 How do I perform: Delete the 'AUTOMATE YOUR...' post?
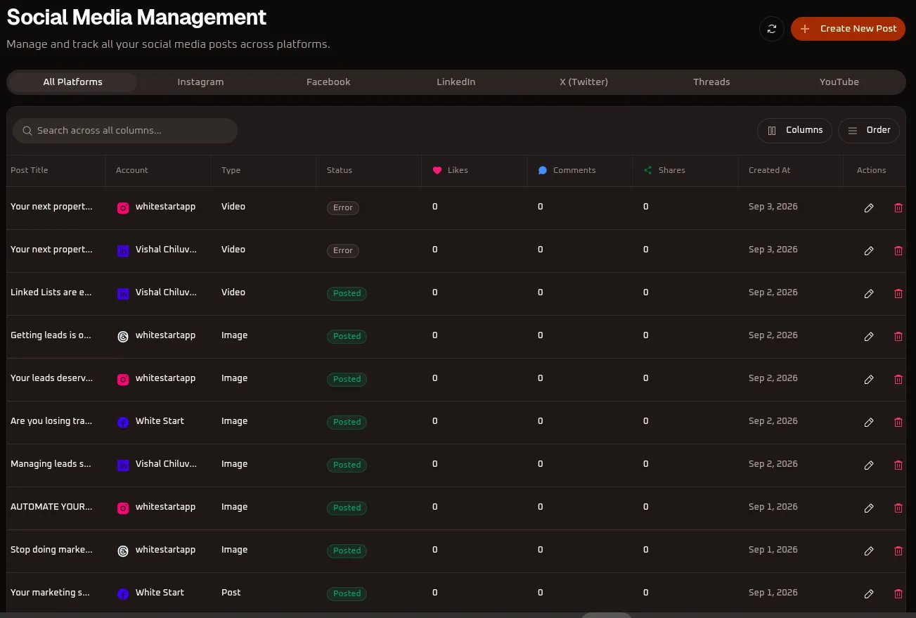(x=898, y=508)
